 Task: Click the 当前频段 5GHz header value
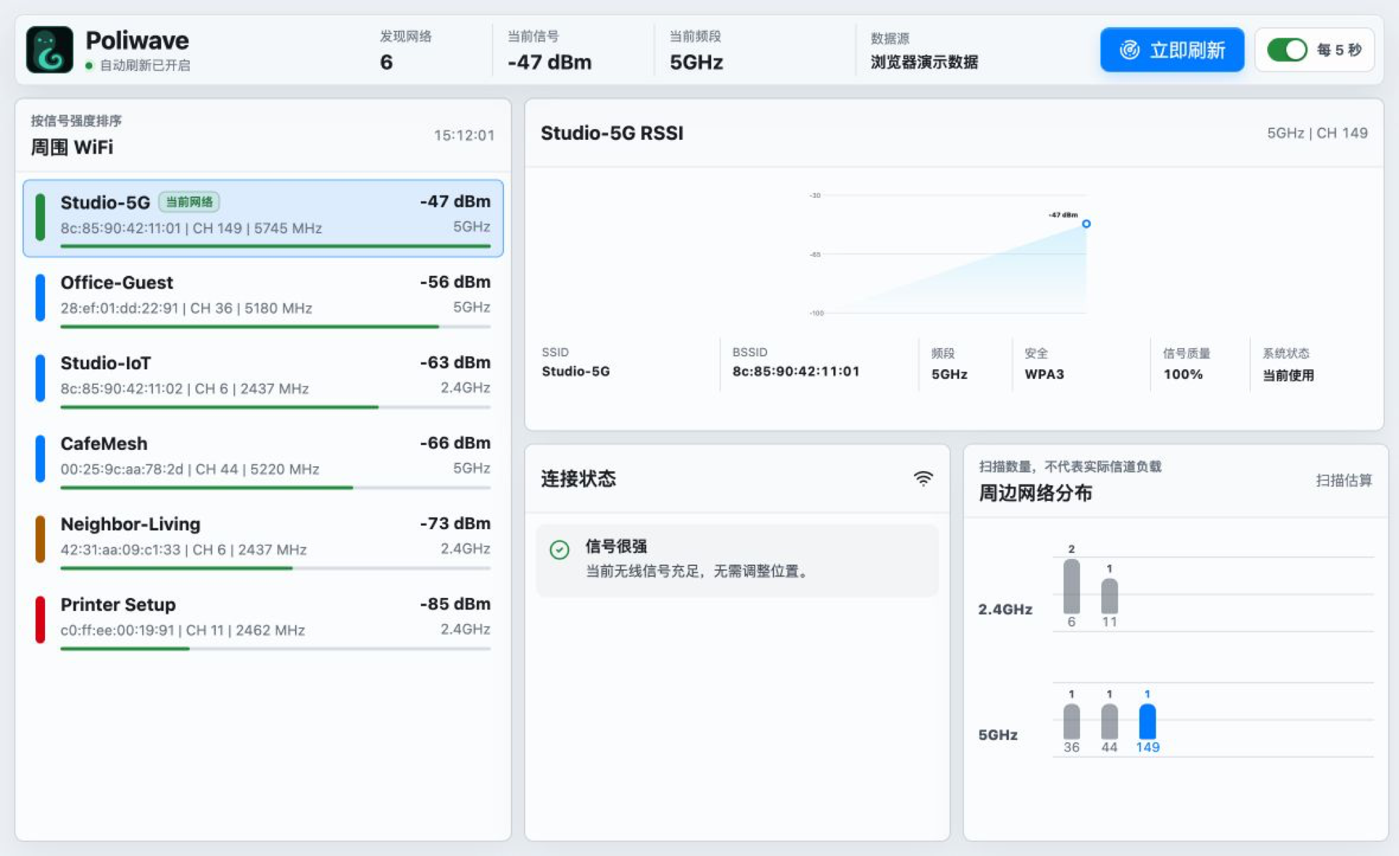(x=696, y=62)
